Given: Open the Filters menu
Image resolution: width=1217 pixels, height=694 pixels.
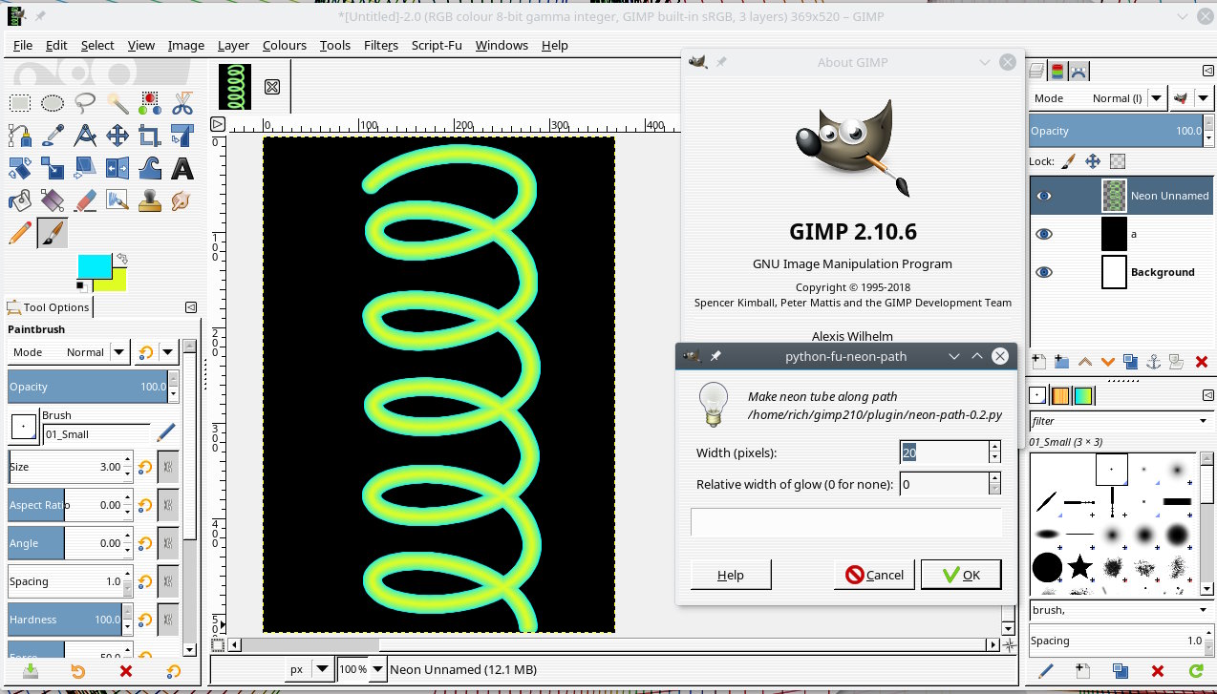Looking at the screenshot, I should click(x=381, y=45).
